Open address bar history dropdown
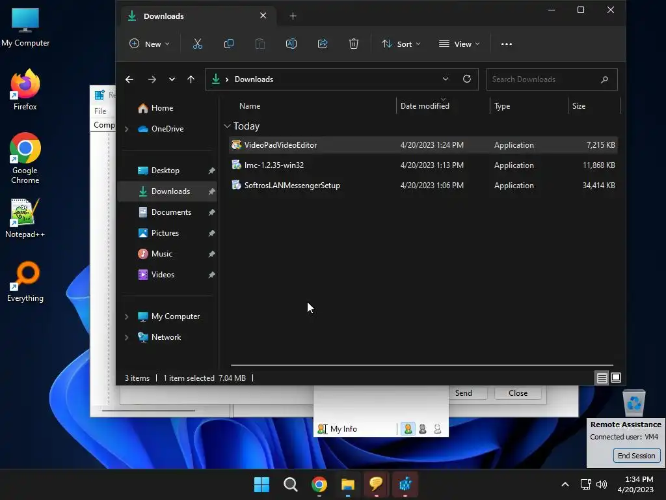The width and height of the screenshot is (666, 500). [445, 79]
